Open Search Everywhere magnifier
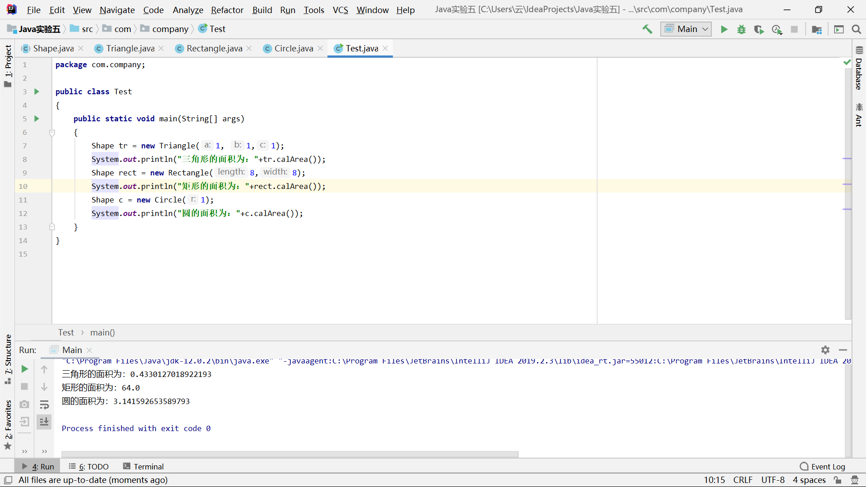This screenshot has width=866, height=487. click(x=856, y=29)
